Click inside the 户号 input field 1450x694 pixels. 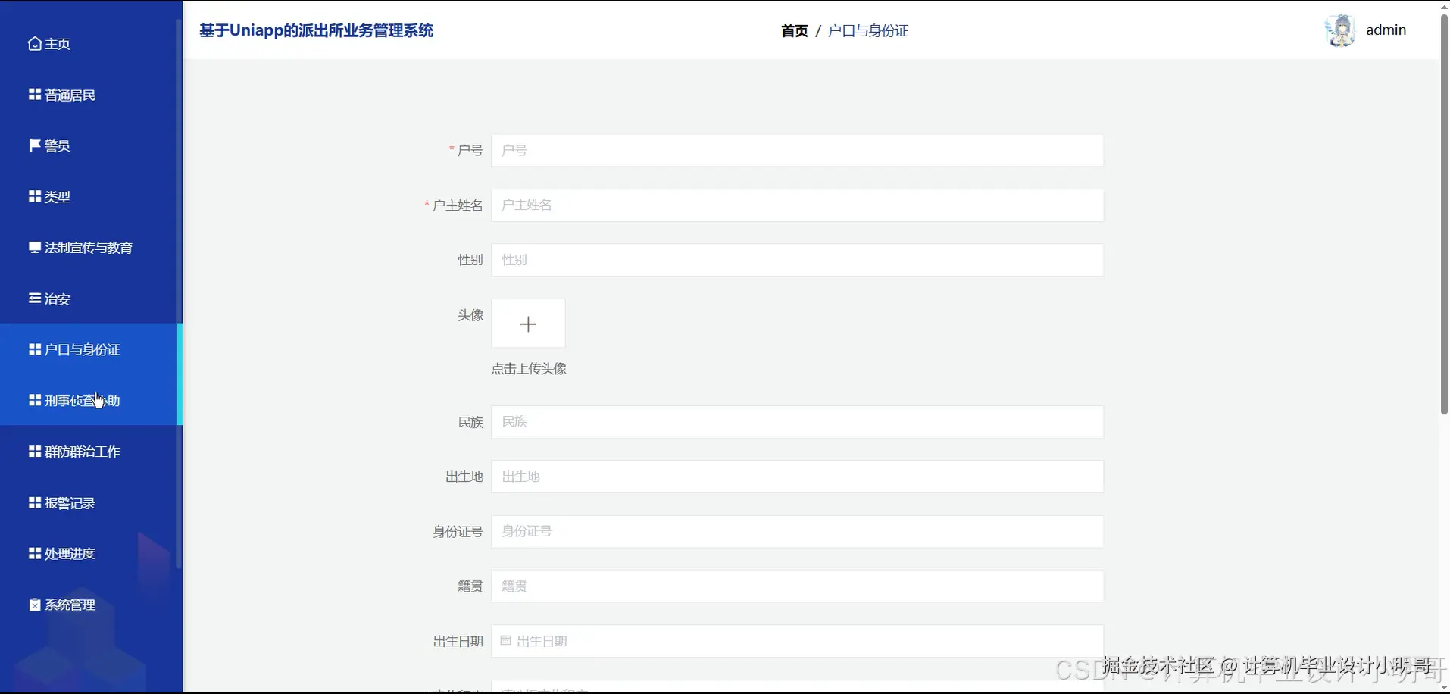795,150
